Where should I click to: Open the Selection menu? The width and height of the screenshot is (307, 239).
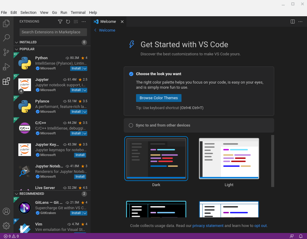tap(28, 13)
